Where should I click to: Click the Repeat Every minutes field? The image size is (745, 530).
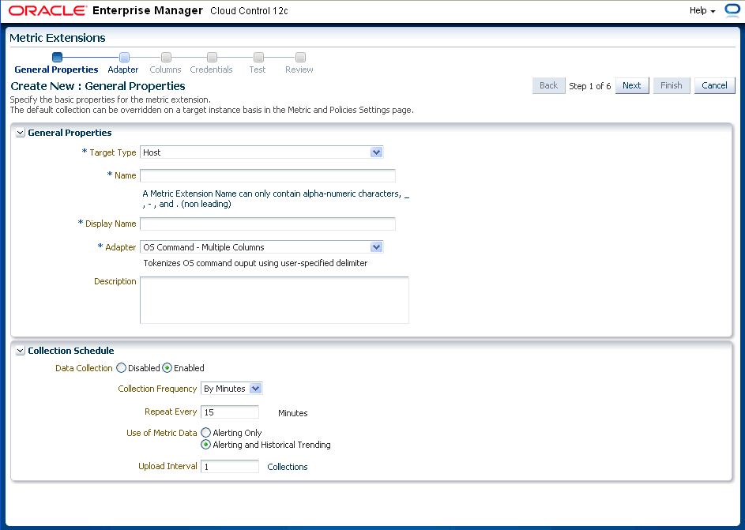[x=230, y=412]
